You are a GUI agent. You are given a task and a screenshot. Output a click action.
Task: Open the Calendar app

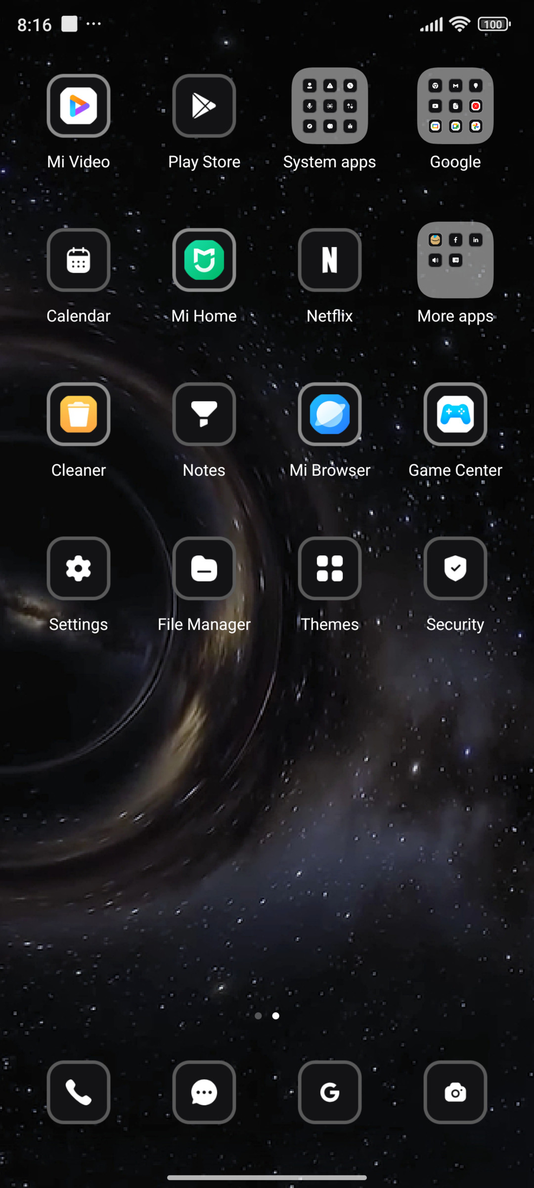click(79, 260)
